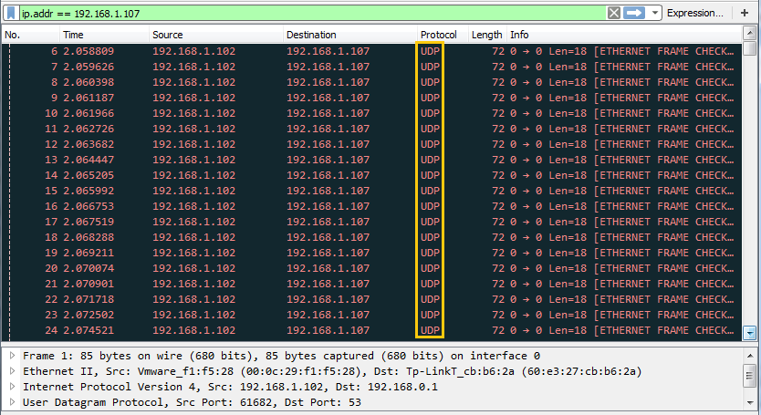Sort by the No. column header
This screenshot has width=761, height=415.
(31, 35)
